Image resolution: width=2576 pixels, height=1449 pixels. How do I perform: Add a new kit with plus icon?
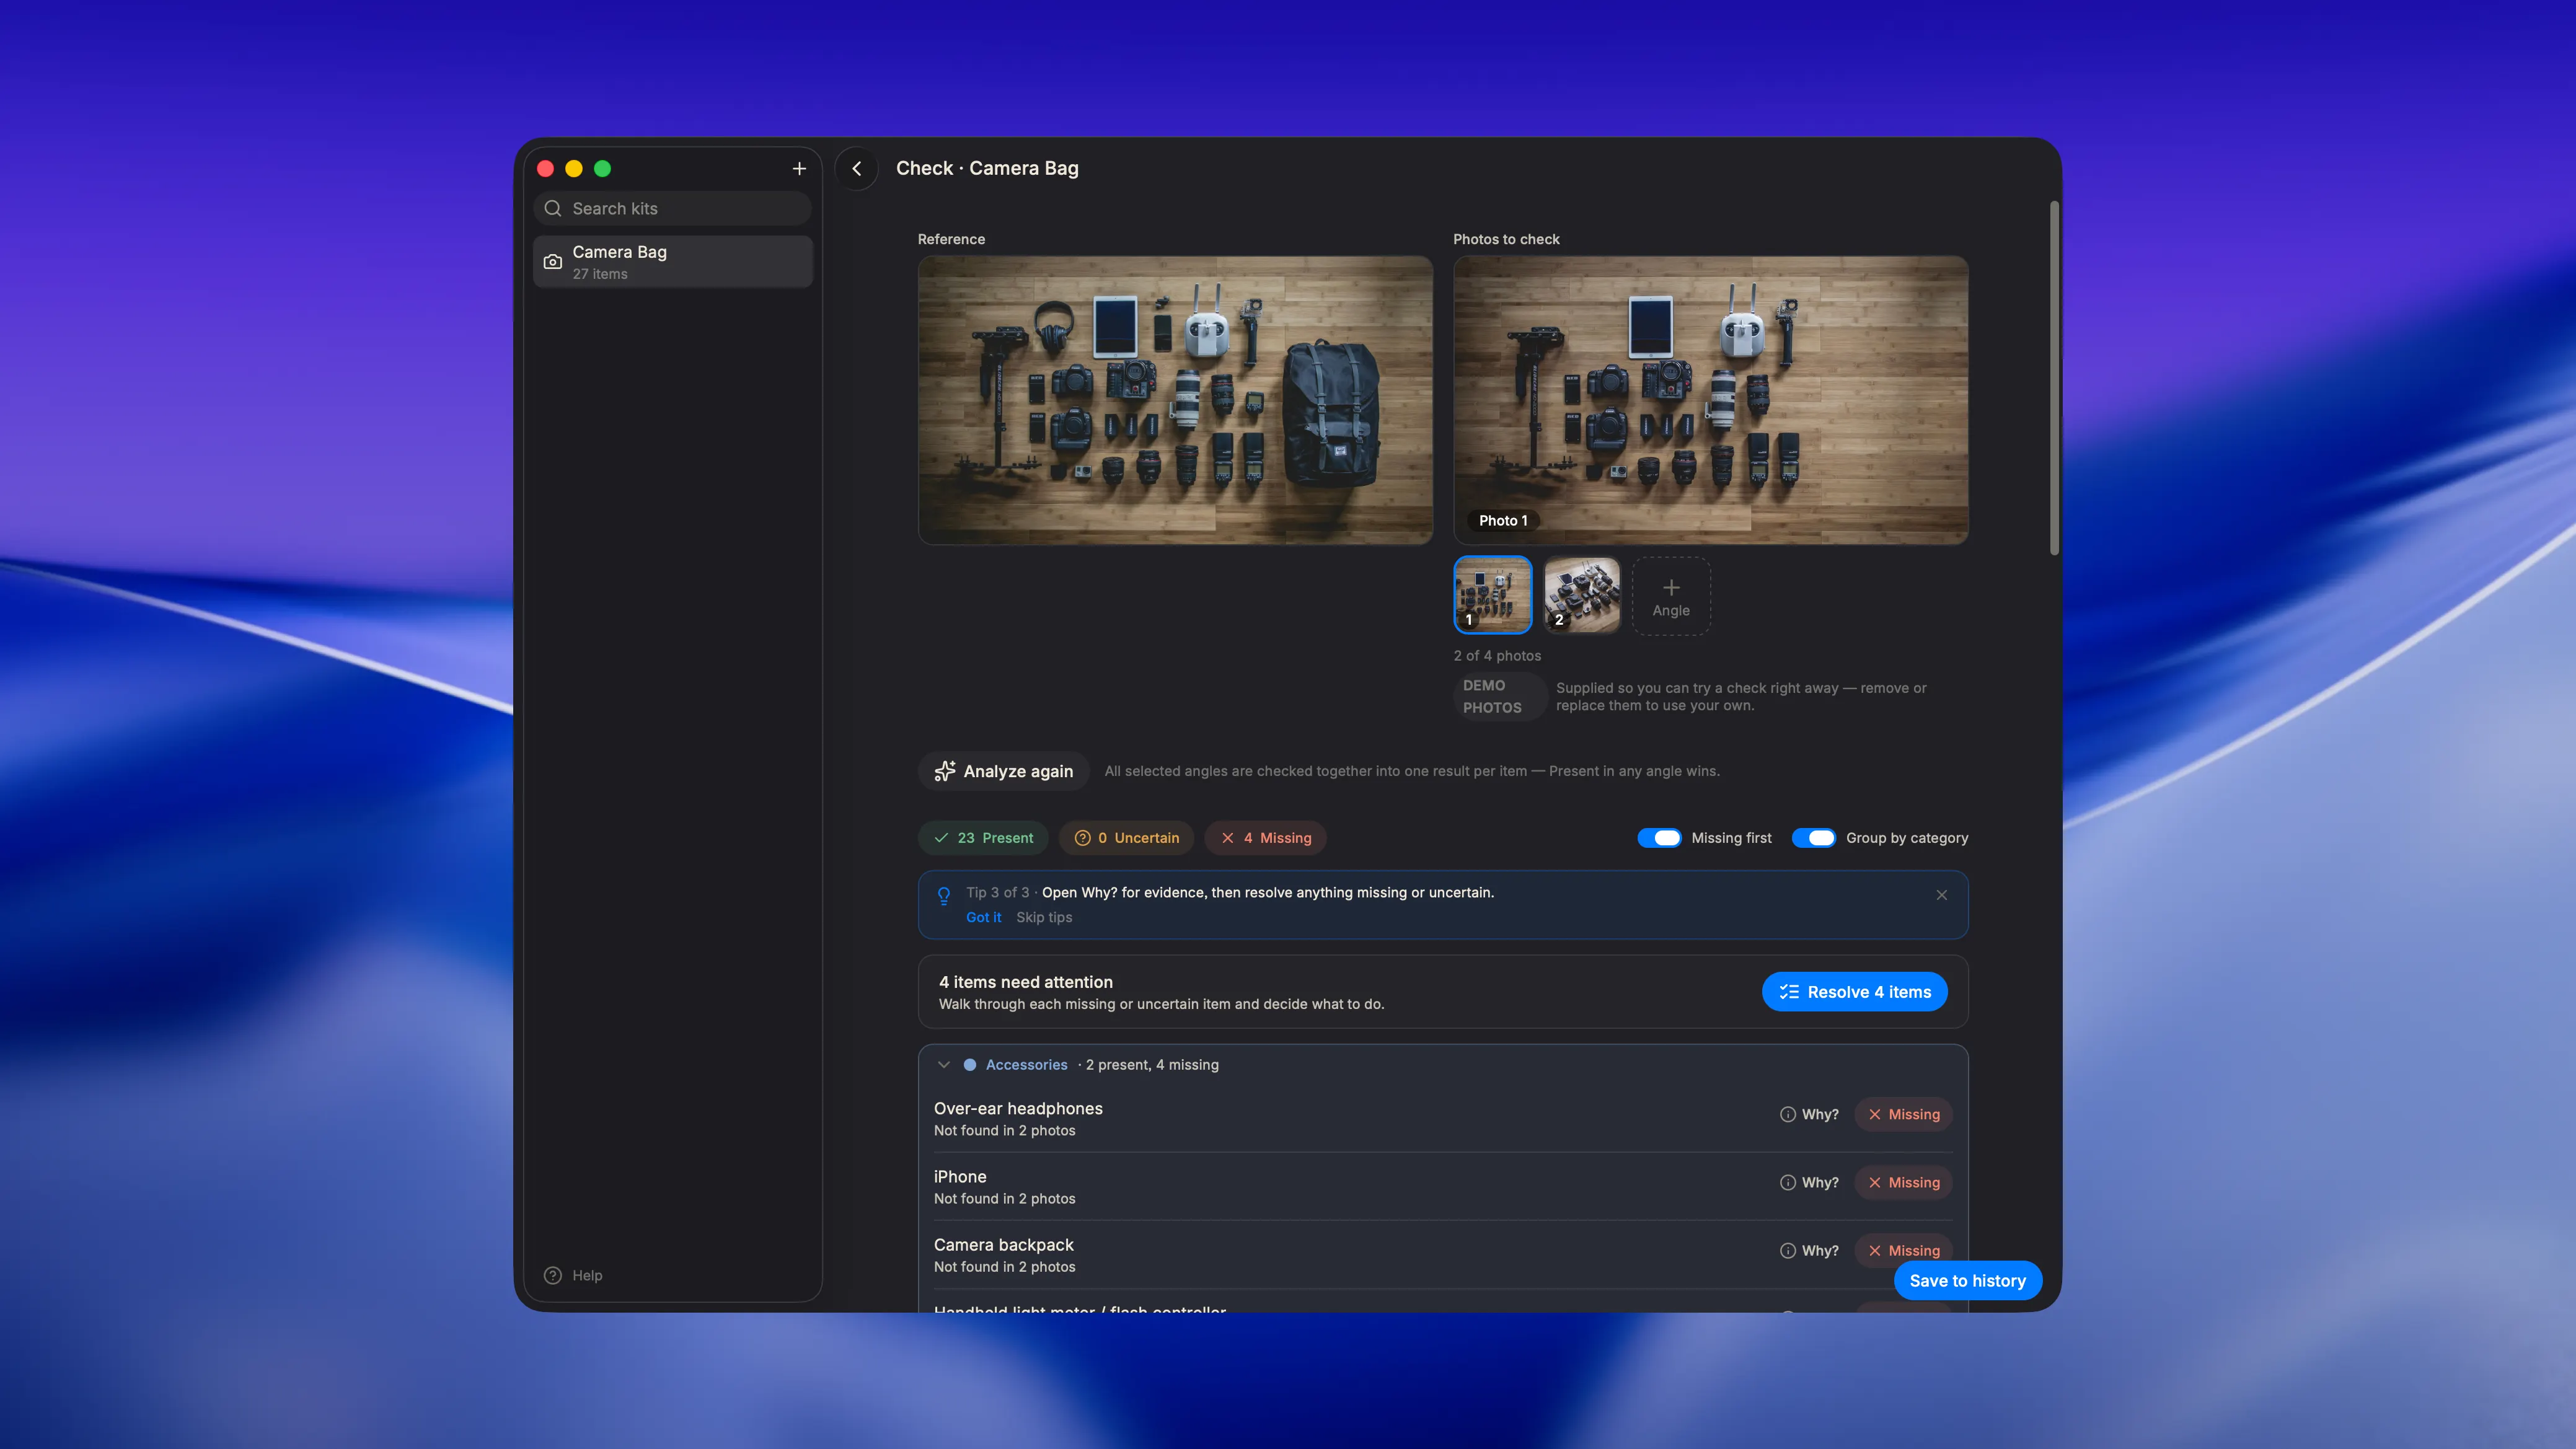coord(799,169)
